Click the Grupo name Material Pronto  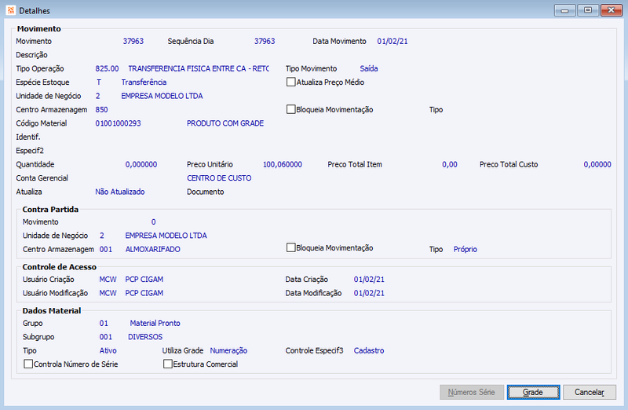pyautogui.click(x=155, y=323)
